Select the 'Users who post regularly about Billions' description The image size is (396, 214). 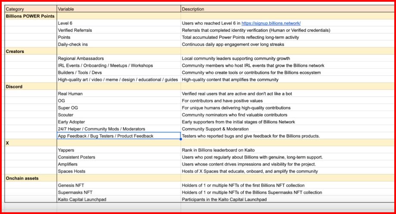[x=288, y=157]
